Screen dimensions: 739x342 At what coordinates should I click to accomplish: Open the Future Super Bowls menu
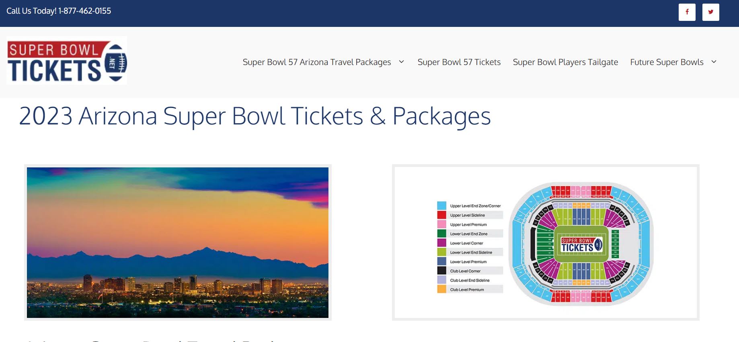(666, 62)
